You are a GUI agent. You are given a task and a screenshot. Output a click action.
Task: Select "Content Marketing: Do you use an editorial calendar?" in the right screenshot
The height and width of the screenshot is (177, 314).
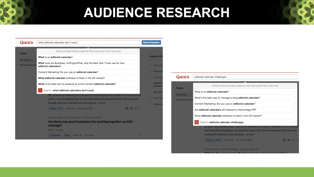[245, 104]
